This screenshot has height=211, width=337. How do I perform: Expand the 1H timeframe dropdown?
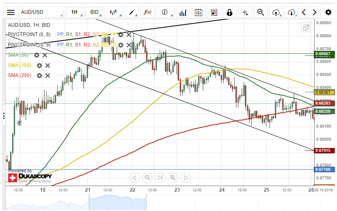coord(74,12)
